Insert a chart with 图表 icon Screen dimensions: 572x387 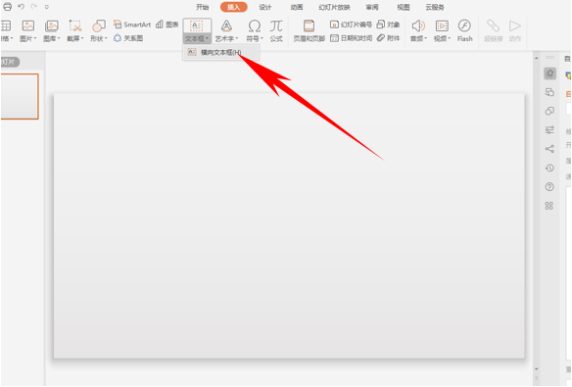(x=167, y=24)
